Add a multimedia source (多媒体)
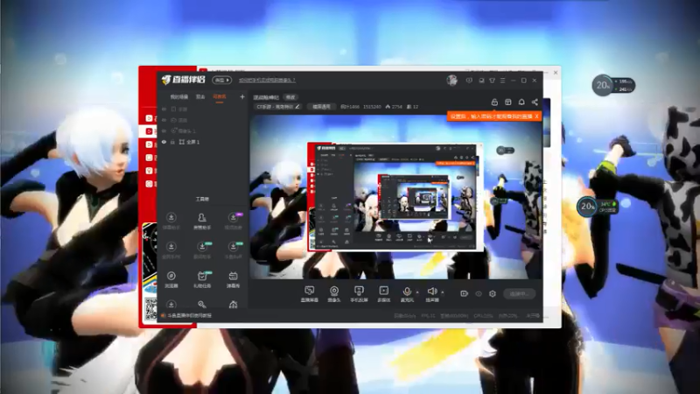This screenshot has width=700, height=394. pyautogui.click(x=384, y=294)
